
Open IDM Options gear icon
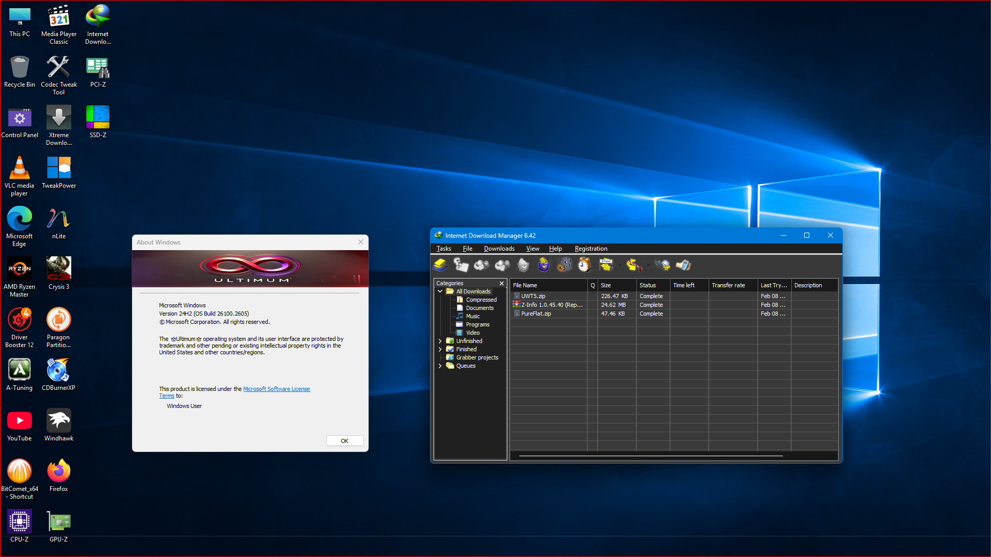click(x=564, y=265)
